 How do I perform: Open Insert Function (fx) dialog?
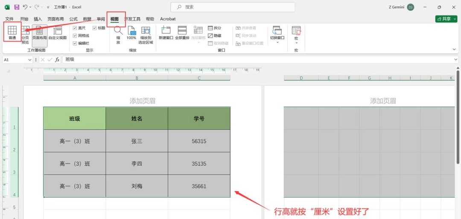tap(57, 60)
